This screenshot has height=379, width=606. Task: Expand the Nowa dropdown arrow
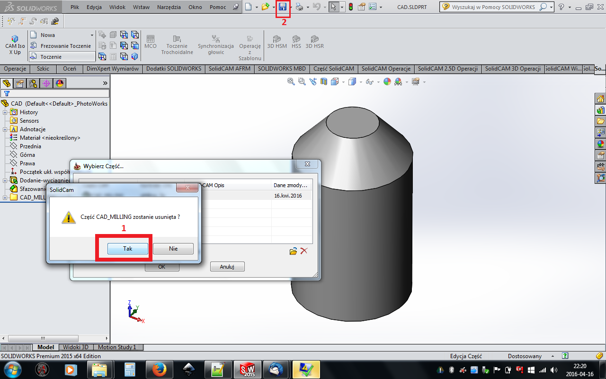click(x=92, y=35)
